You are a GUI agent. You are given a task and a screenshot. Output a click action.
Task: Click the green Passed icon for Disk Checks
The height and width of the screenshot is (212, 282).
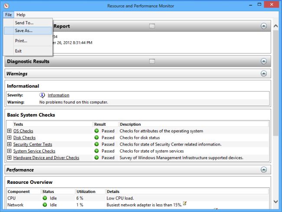point(97,137)
